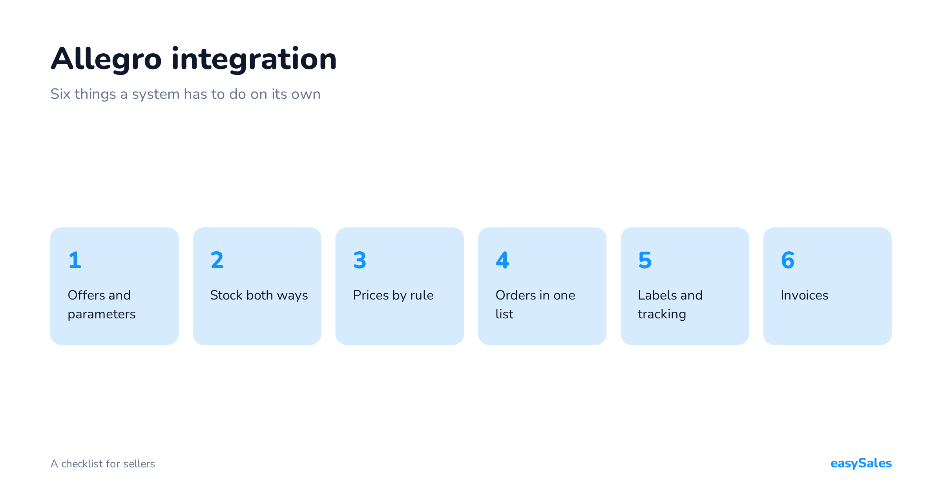Click the number 2 on the Stock card

[x=217, y=260]
